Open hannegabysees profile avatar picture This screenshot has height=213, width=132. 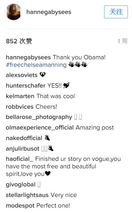(14, 12)
